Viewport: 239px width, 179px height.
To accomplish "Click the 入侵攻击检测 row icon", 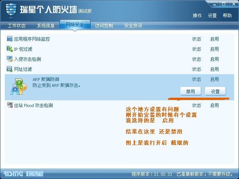I will point(10,59).
